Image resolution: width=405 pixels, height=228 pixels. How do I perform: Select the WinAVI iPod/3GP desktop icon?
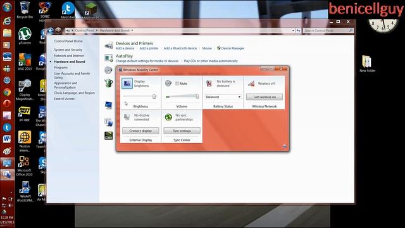pos(25,191)
